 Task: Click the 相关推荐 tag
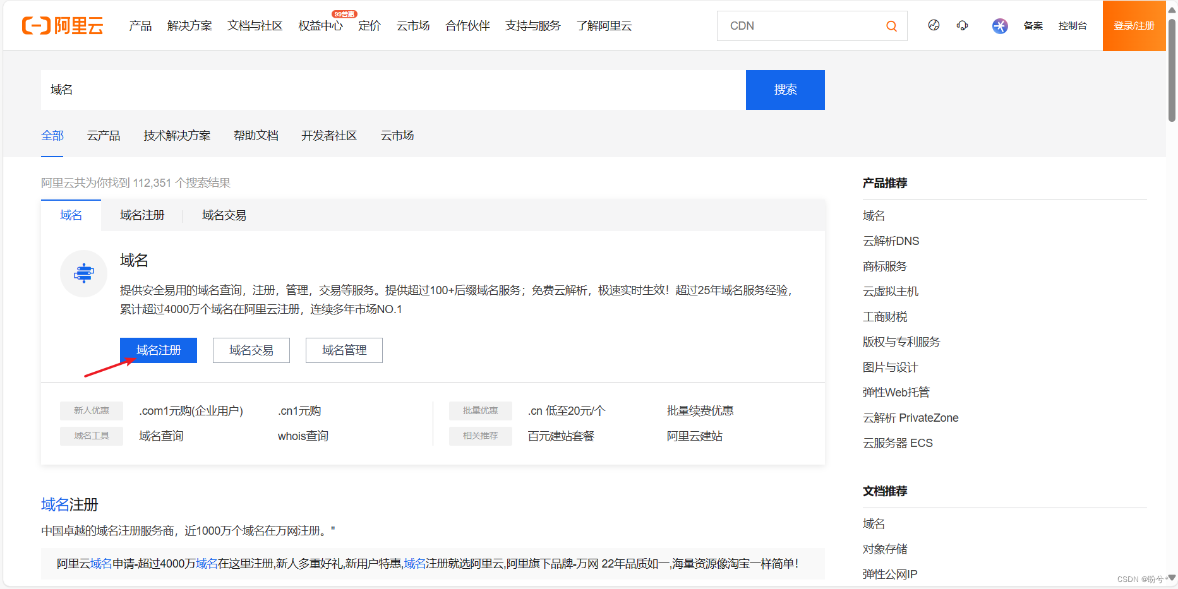click(x=481, y=436)
